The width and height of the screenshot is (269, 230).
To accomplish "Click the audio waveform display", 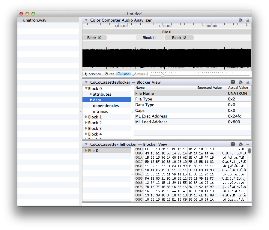I will pos(167,58).
